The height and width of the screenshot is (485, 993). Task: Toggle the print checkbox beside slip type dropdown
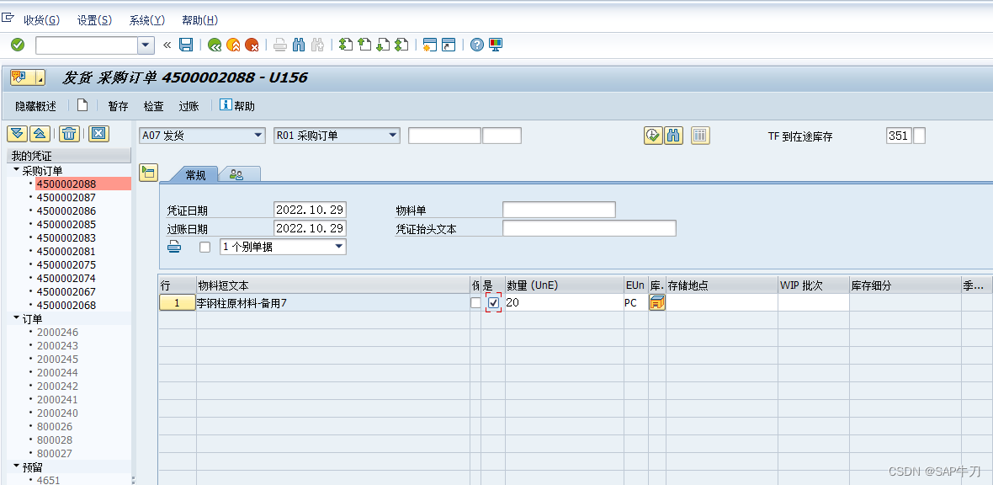(204, 248)
